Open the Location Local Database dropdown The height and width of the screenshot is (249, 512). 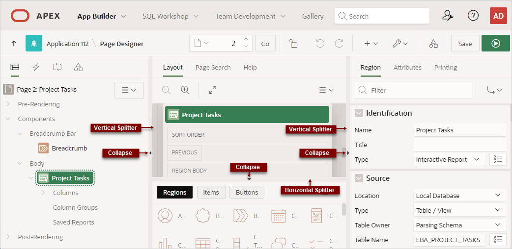(x=460, y=196)
